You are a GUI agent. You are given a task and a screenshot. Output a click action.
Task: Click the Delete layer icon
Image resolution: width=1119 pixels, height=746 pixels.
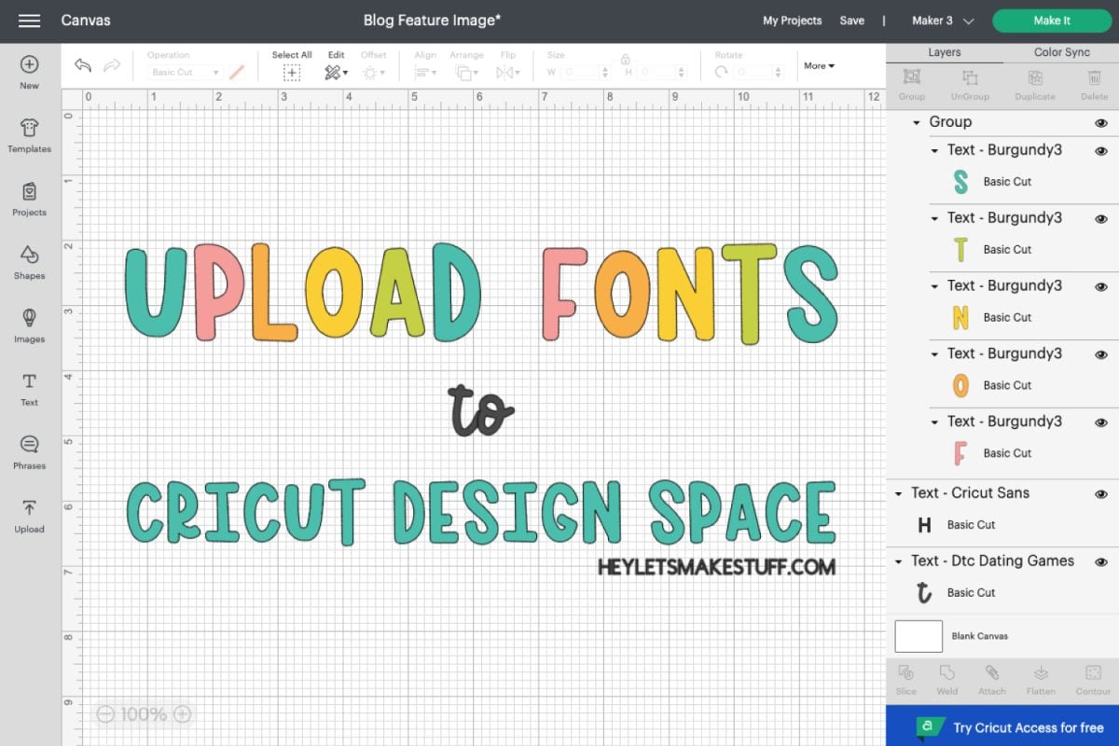(1095, 77)
